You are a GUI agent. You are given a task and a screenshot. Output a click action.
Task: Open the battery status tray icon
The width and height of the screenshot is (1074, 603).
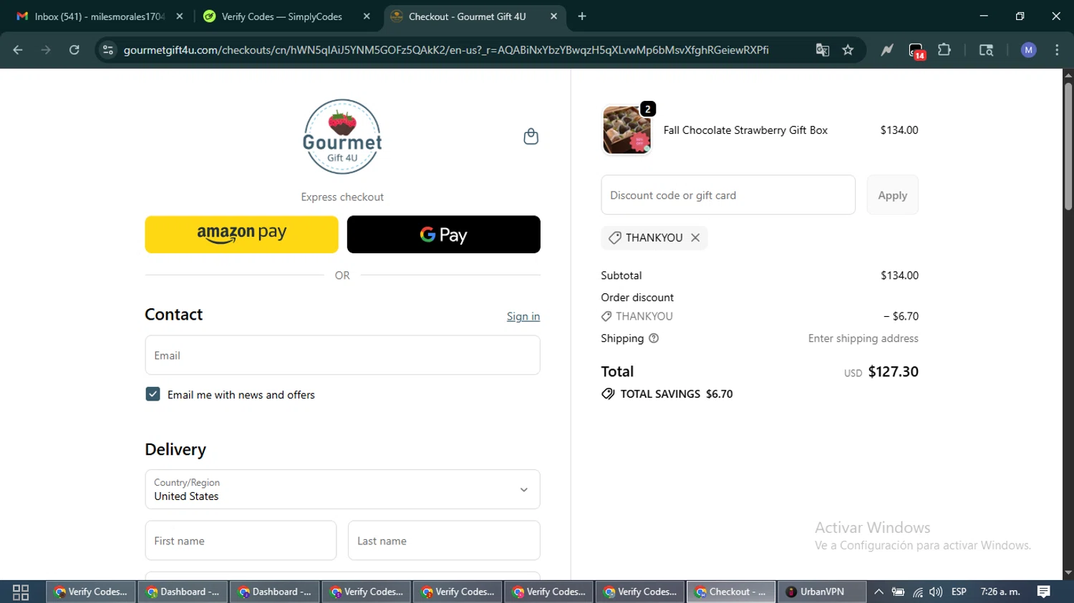898,592
